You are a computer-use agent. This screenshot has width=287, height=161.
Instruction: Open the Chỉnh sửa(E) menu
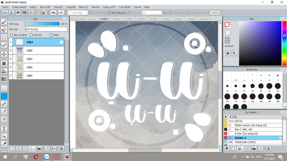pyautogui.click(x=19, y=7)
